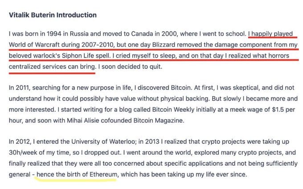Click the "Vitalik Buterin Introduction" heading
This screenshot has width=303, height=189.
[53, 15]
